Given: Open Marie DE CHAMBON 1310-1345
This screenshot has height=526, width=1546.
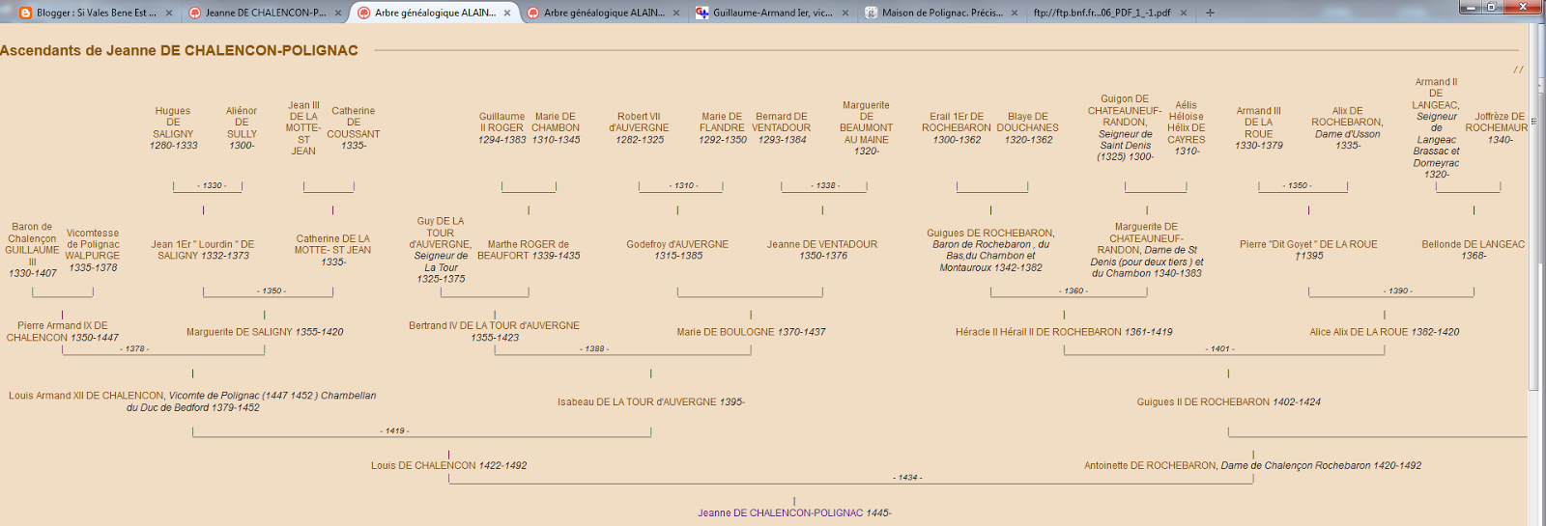Looking at the screenshot, I should [556, 128].
